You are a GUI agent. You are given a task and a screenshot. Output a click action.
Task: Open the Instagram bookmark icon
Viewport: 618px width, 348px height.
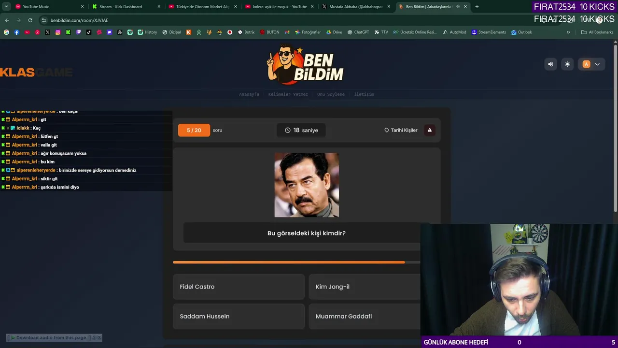58,32
